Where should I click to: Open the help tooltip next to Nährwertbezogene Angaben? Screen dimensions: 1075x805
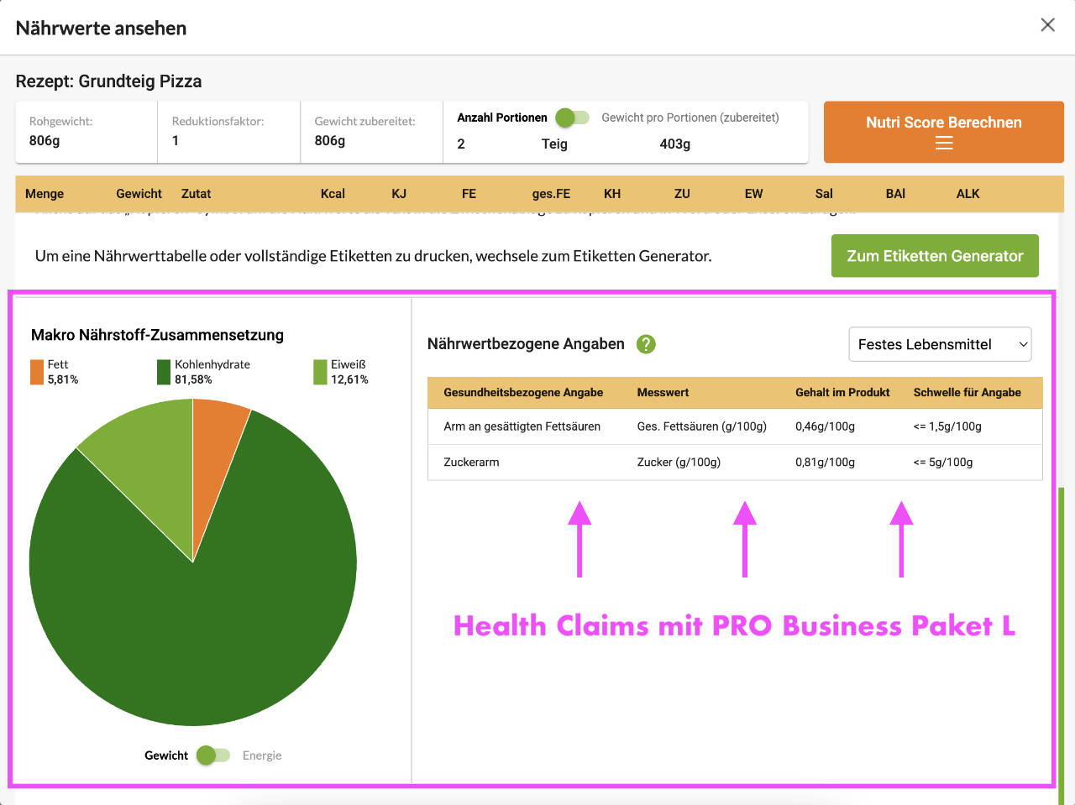click(644, 343)
